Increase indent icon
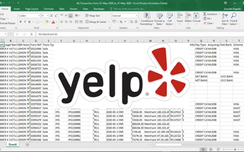Image resolution: width=244 pixels, height=152 pixels. (81, 22)
